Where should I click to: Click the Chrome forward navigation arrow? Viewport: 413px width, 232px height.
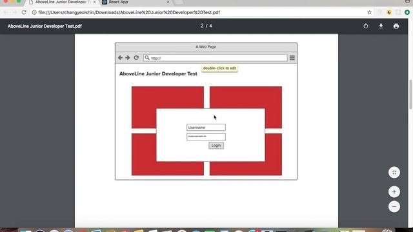tap(15, 12)
